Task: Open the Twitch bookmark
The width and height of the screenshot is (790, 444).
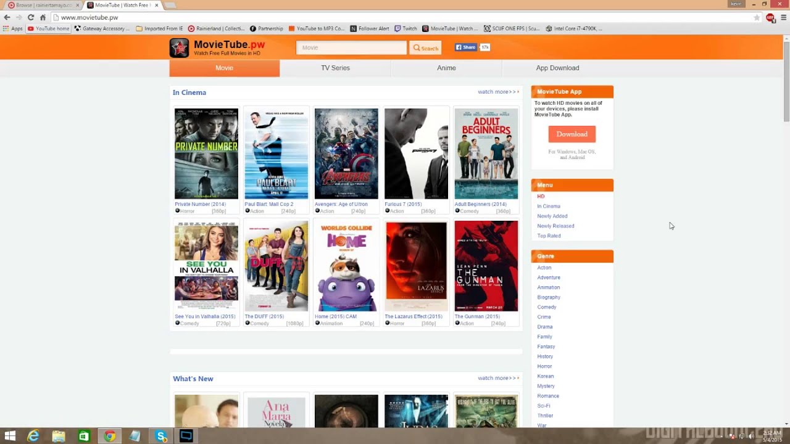Action: tap(406, 28)
